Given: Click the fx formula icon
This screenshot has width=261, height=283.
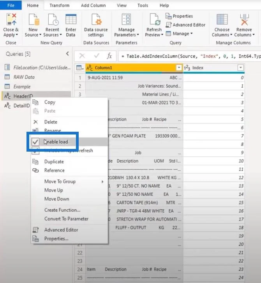Looking at the screenshot, I should coord(109,56).
